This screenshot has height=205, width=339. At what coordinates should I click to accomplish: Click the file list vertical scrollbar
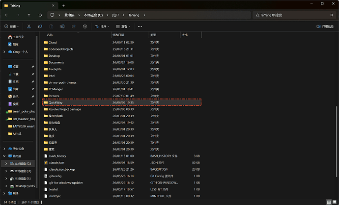tap(336, 141)
